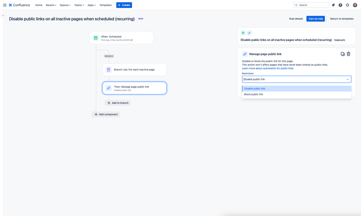This screenshot has width=361, height=216.
Task: Collapse the Restriction dropdown arrow
Action: click(x=348, y=79)
